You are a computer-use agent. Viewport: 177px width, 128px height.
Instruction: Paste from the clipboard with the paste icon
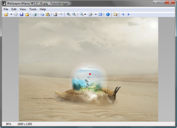click(x=48, y=14)
